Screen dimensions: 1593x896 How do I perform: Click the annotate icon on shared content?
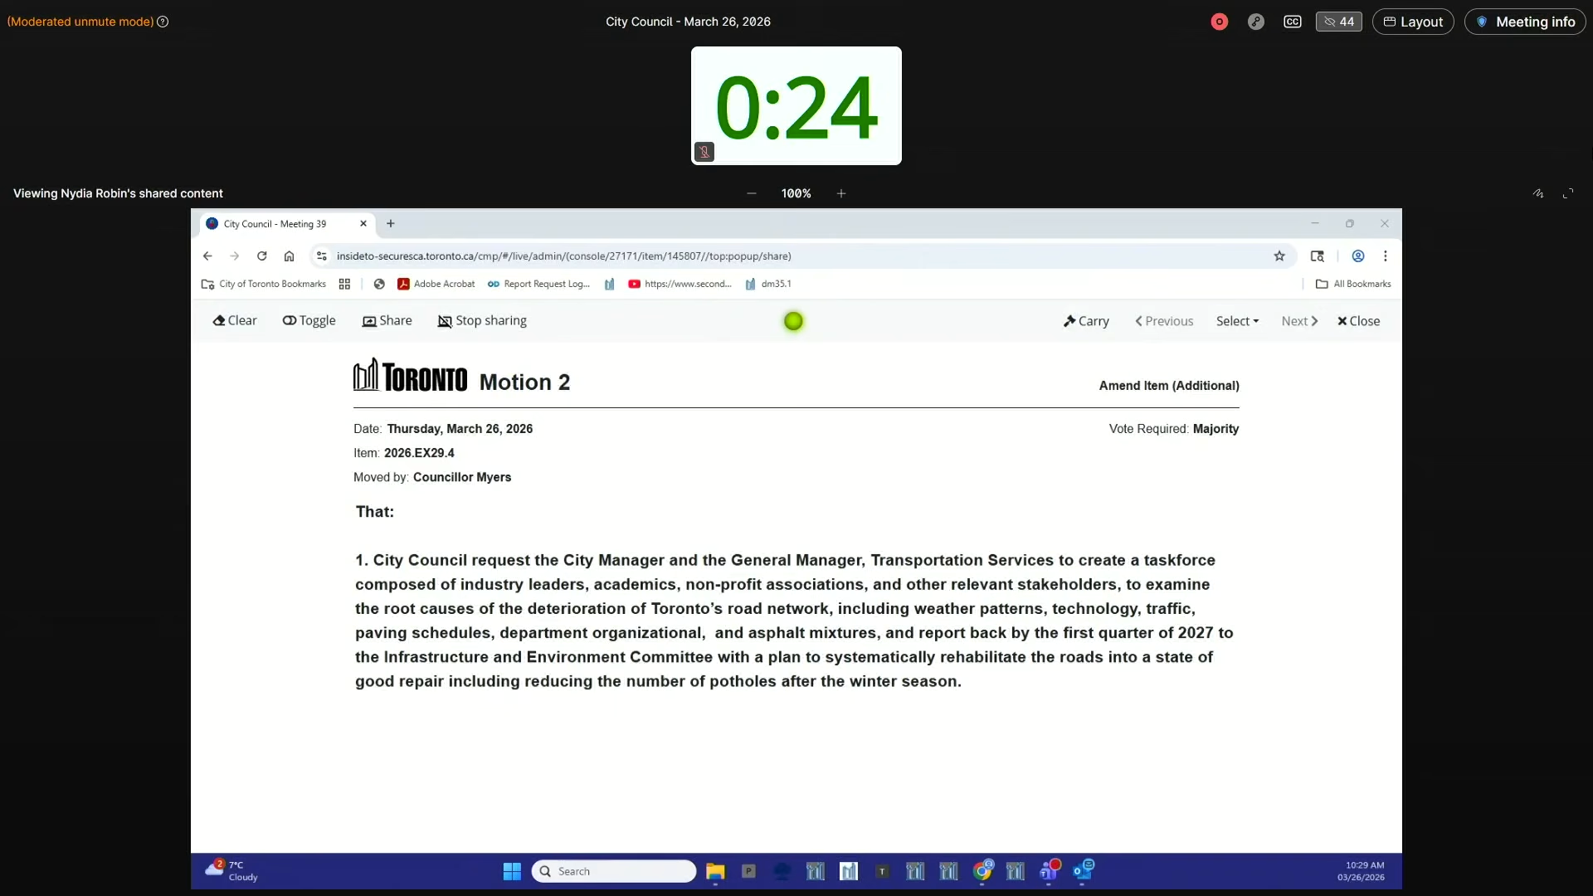pos(1538,193)
